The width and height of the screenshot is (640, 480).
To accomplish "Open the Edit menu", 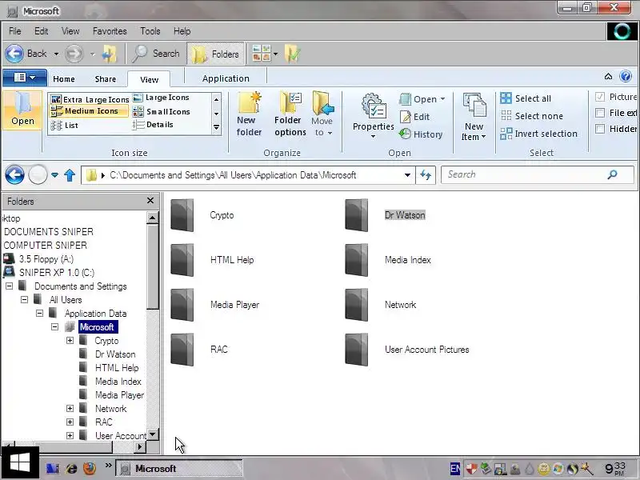I will (x=42, y=31).
